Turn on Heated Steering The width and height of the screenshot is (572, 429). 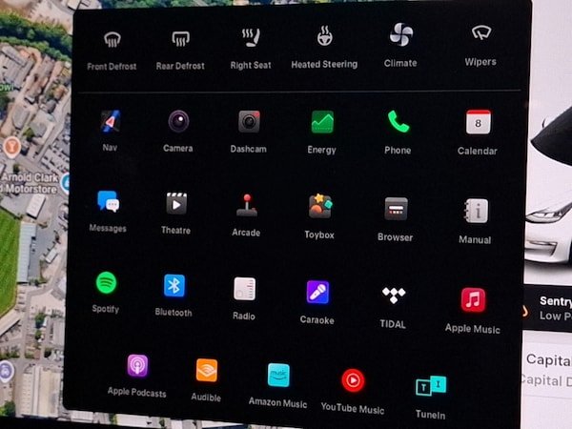tap(324, 37)
